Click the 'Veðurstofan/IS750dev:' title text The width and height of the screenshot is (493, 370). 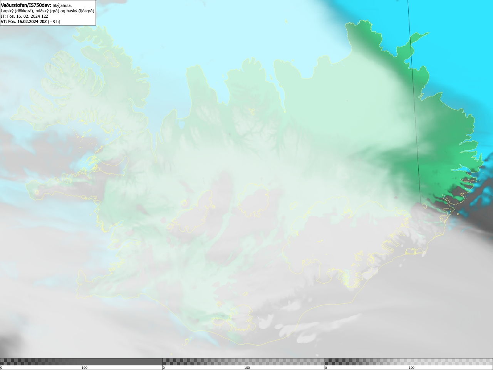(x=26, y=5)
